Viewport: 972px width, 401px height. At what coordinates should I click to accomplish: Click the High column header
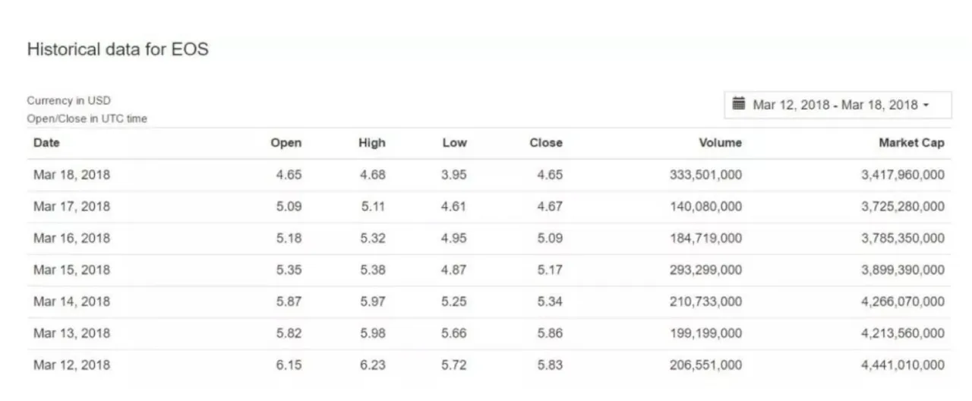pyautogui.click(x=372, y=143)
